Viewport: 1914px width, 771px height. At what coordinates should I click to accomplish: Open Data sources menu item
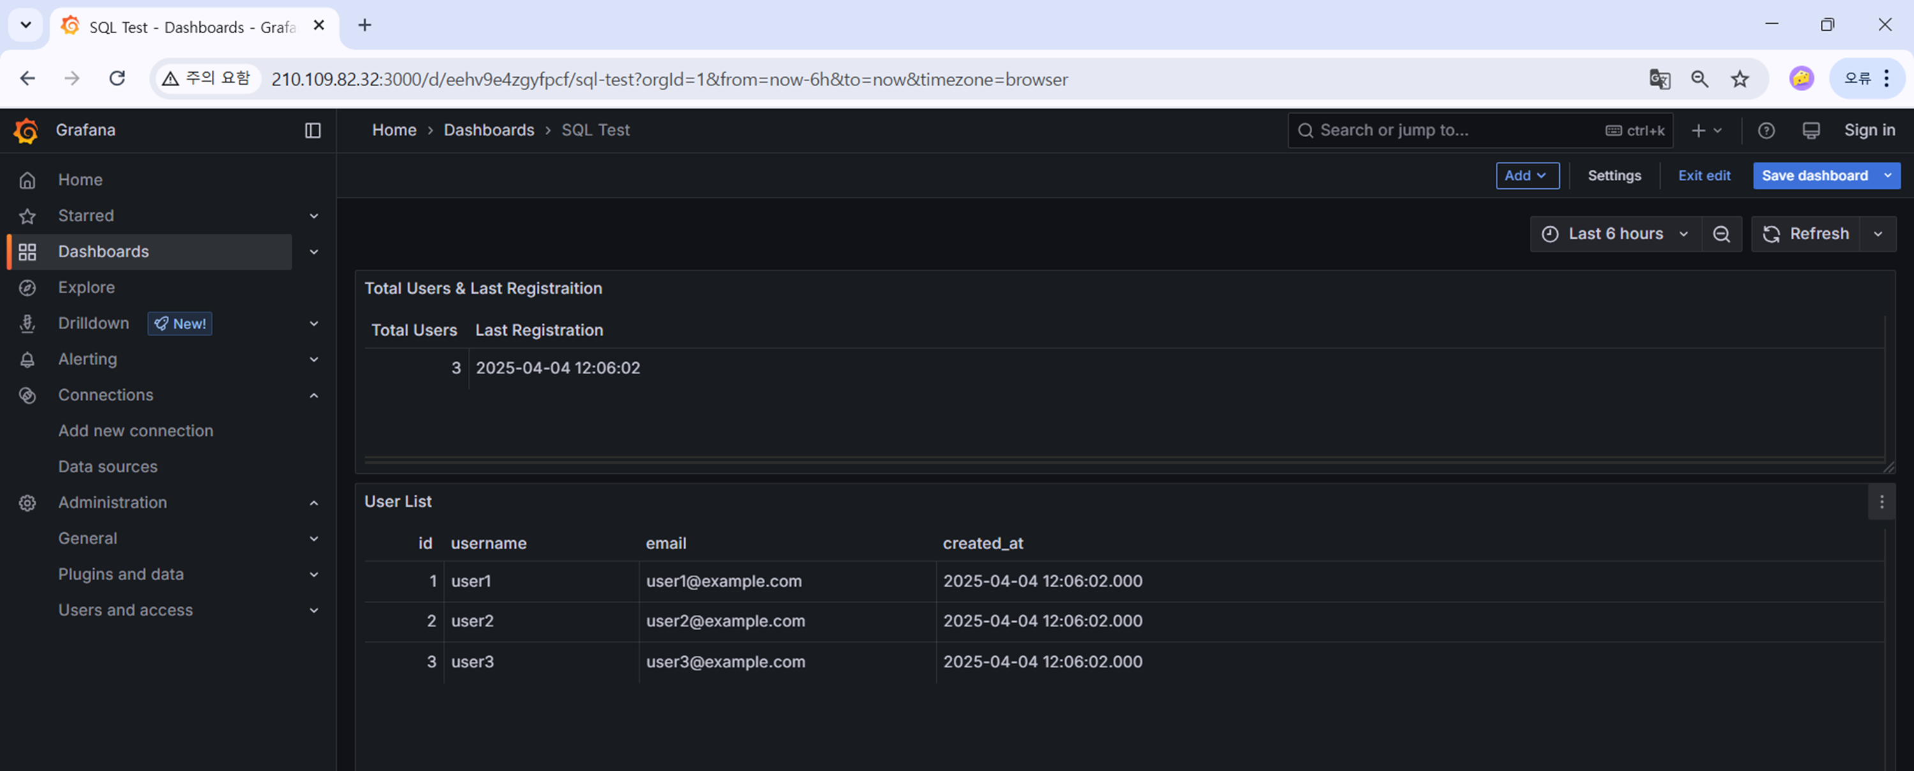pos(108,466)
